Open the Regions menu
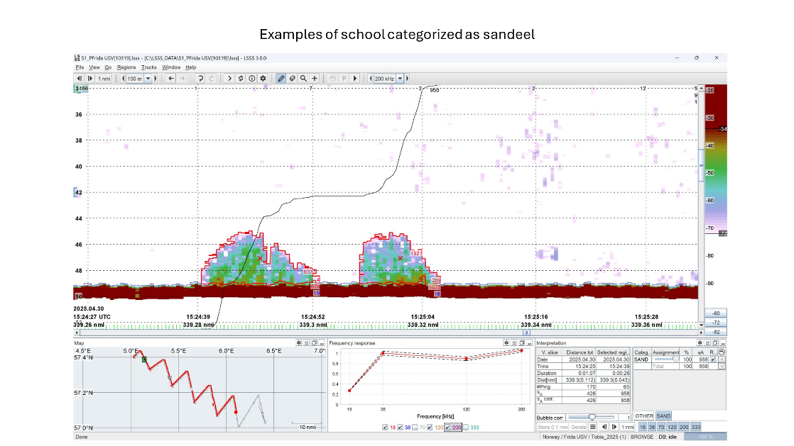This screenshot has height=446, width=794. click(x=126, y=67)
